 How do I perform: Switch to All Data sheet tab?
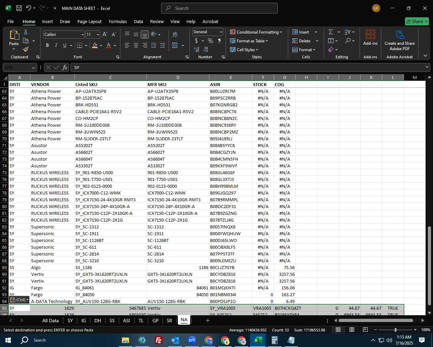coord(50,321)
